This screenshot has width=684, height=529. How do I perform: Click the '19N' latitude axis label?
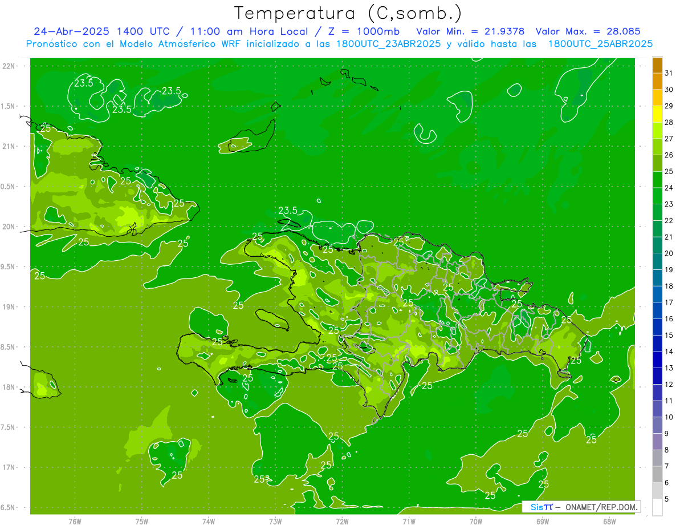pos(10,307)
